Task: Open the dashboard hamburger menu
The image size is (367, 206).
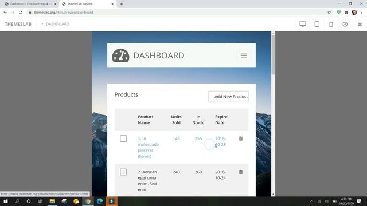Action: tap(244, 55)
